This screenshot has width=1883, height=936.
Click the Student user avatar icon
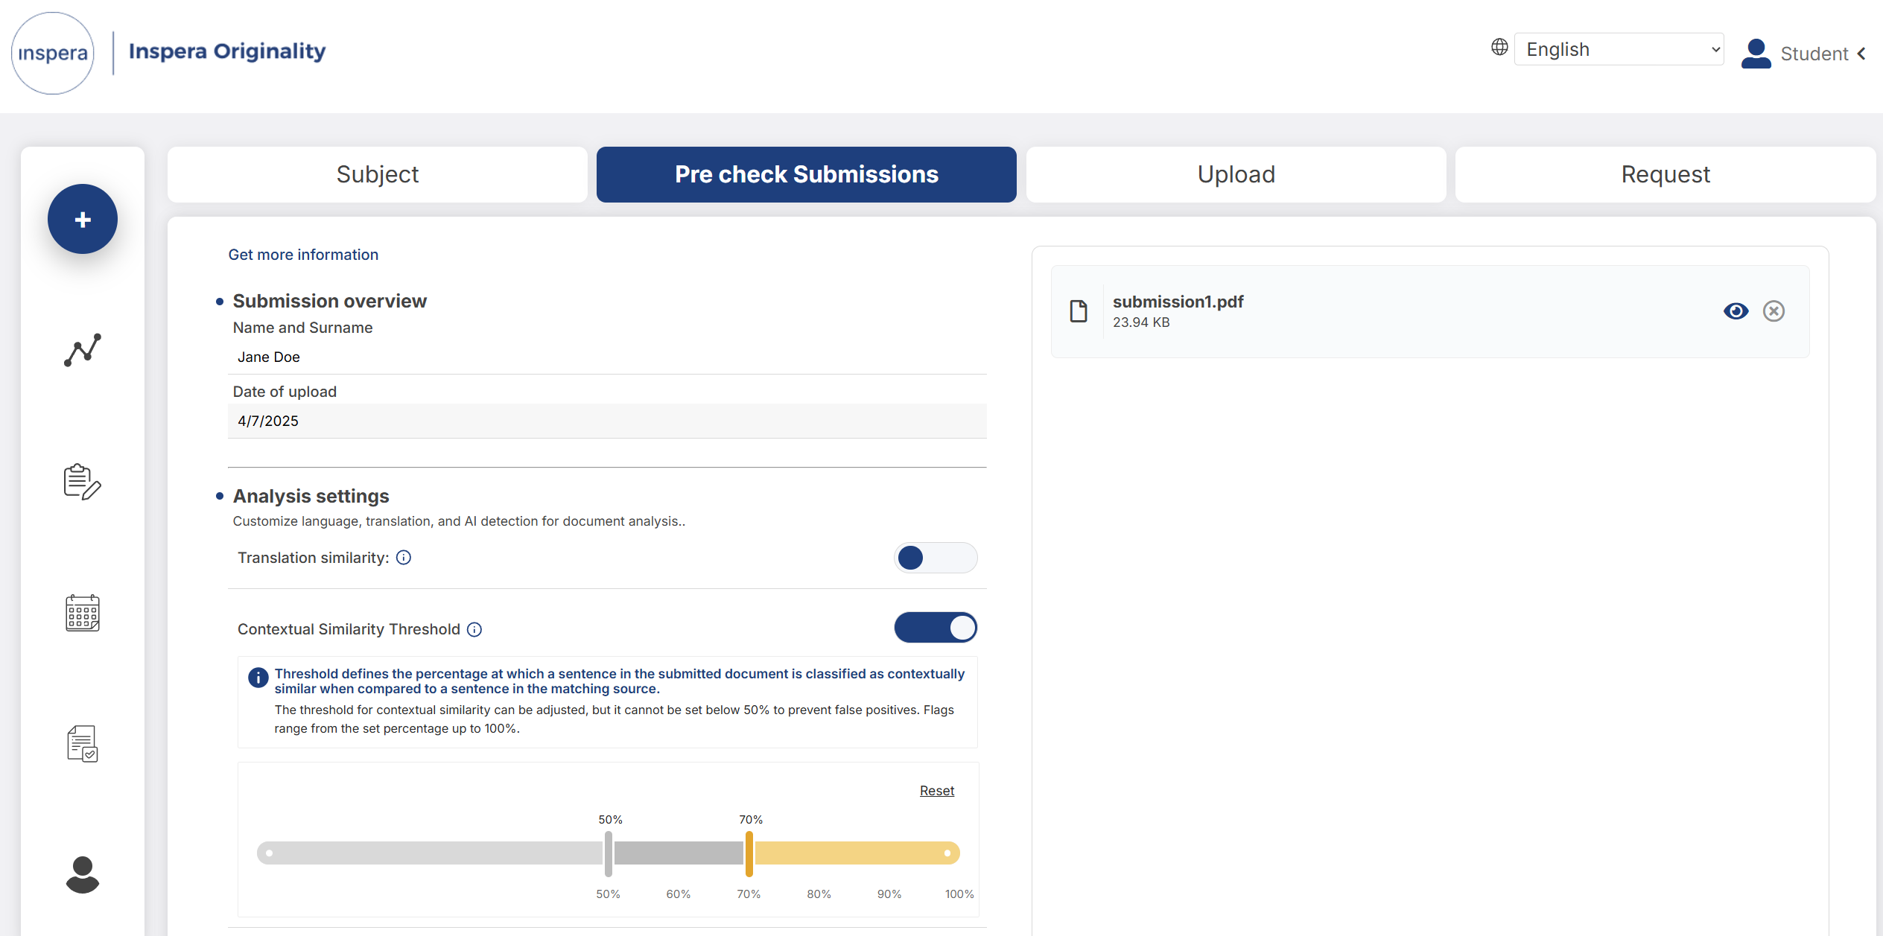1756,53
